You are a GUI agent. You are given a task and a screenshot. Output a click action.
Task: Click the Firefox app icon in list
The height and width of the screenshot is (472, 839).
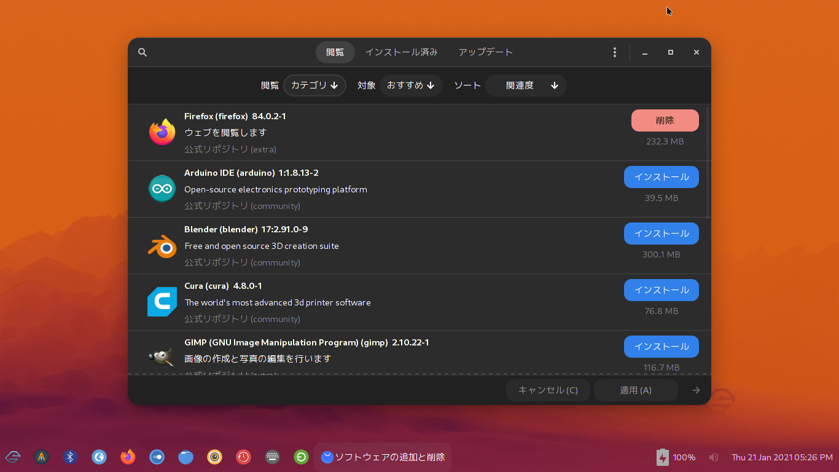coord(162,132)
